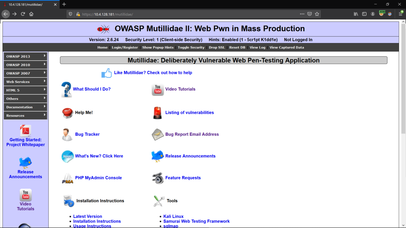Click the tracking protection shield icon
Screen dimensions: 406x228
[x=70, y=14]
